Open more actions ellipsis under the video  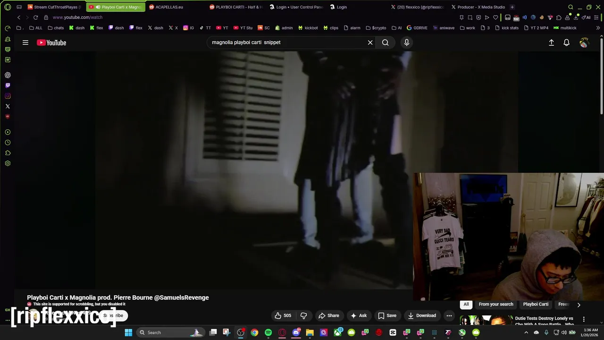coord(449,315)
